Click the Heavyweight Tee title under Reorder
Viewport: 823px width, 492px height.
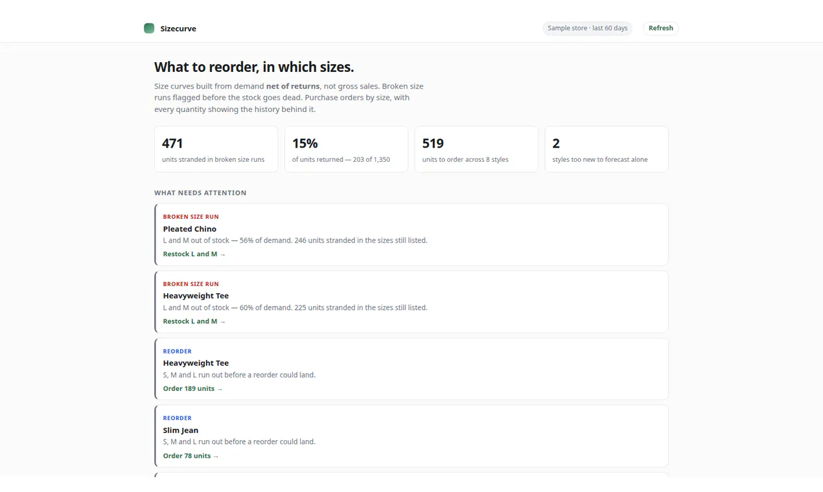[196, 363]
